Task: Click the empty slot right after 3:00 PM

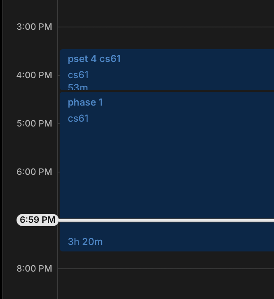Action: [166, 38]
